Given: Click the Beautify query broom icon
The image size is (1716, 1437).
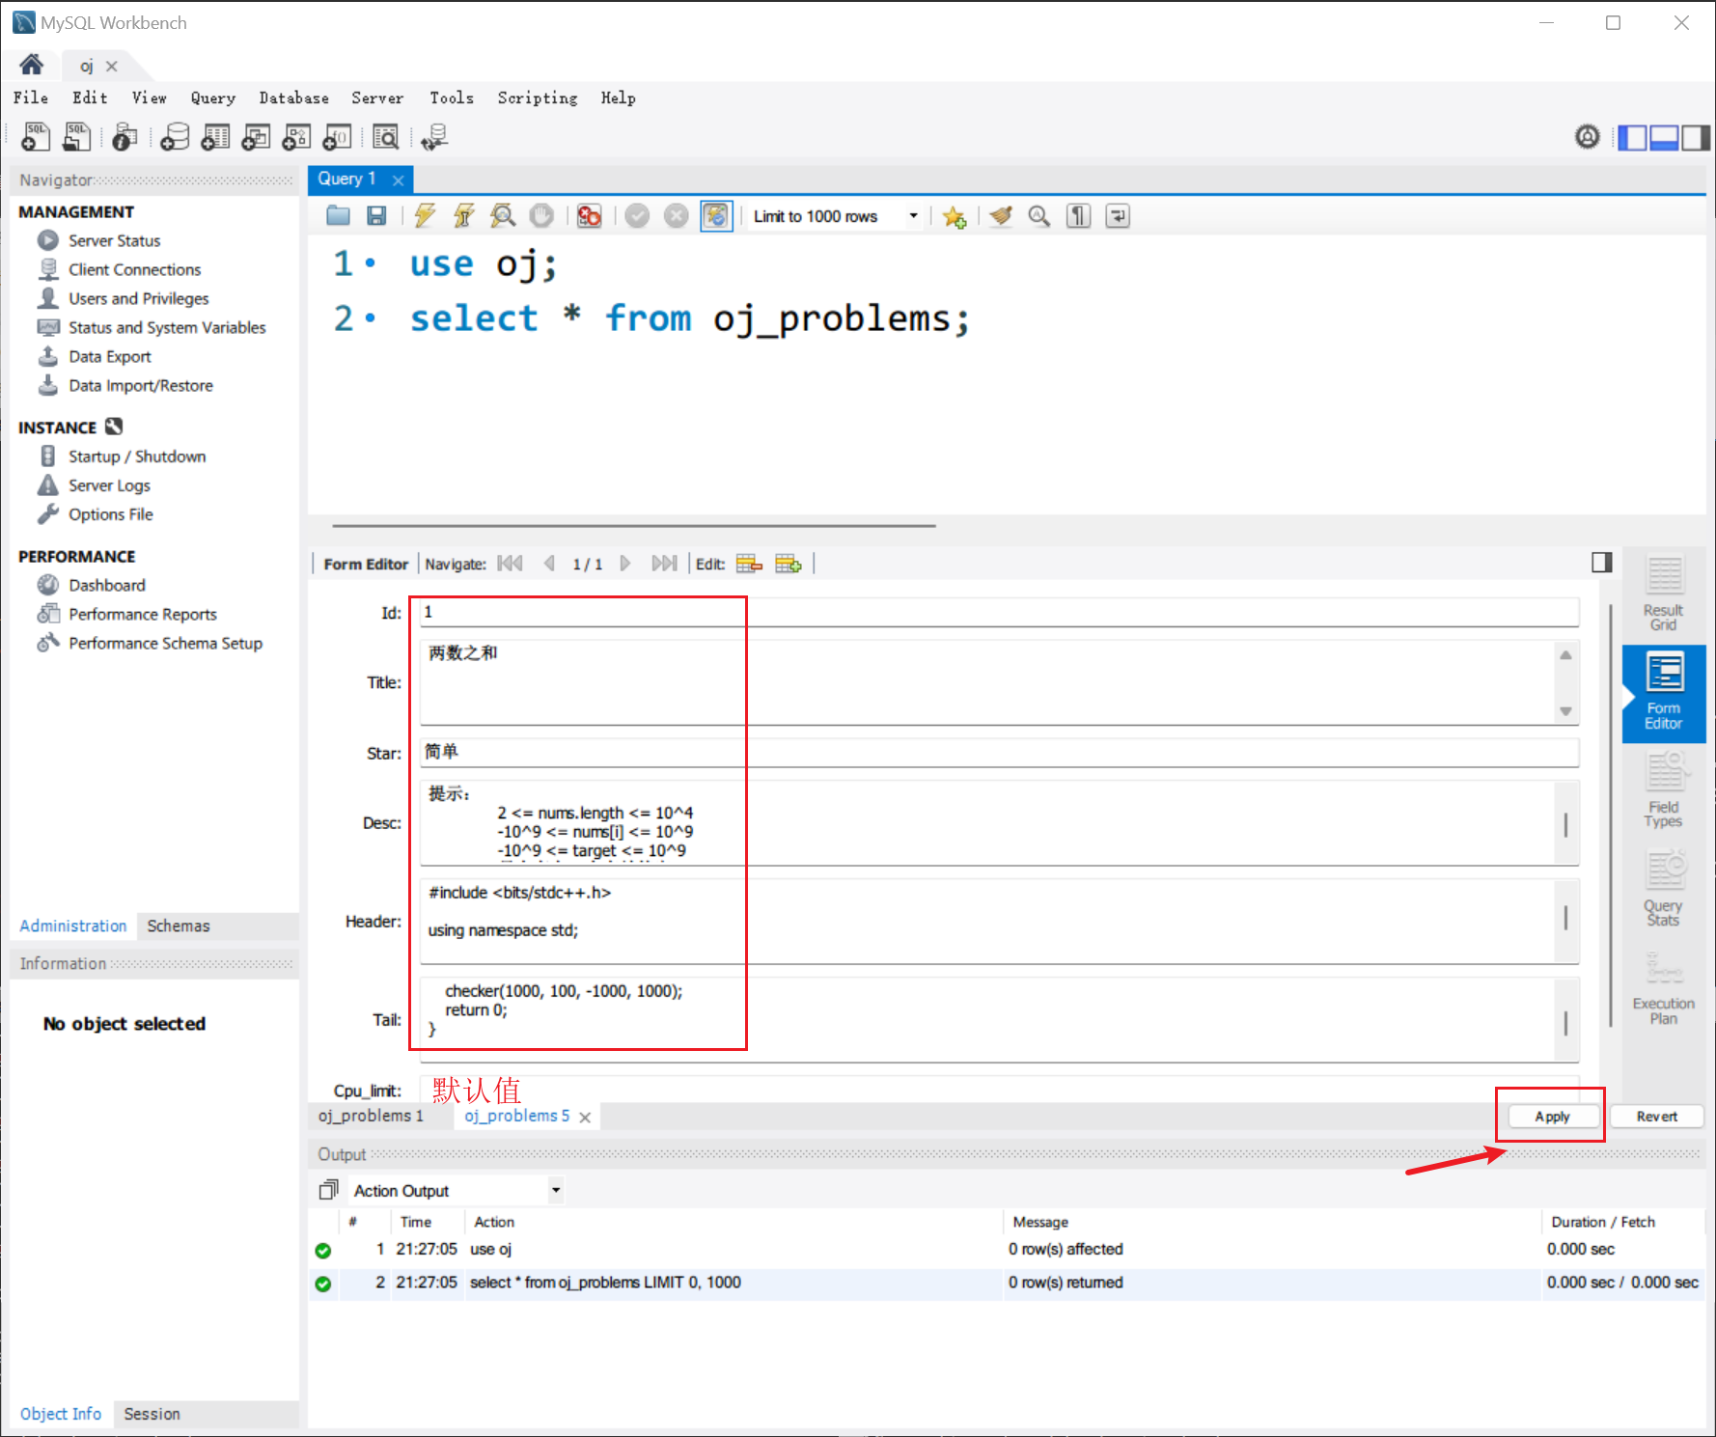Looking at the screenshot, I should 1001,216.
